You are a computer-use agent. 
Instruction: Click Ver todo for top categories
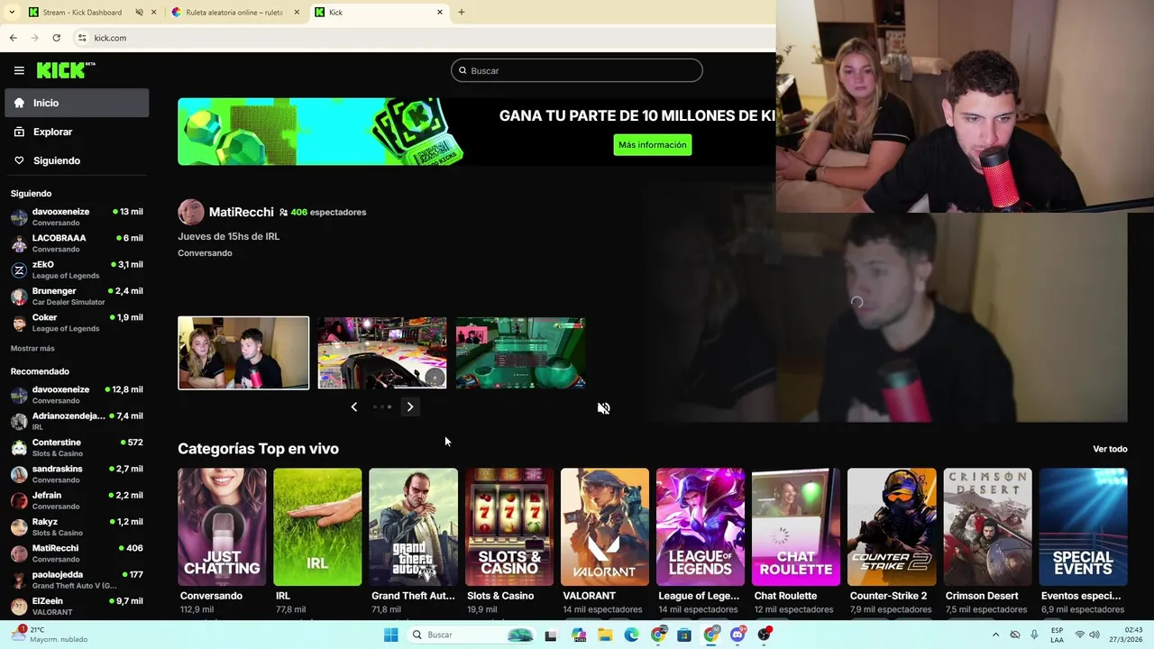tap(1110, 449)
